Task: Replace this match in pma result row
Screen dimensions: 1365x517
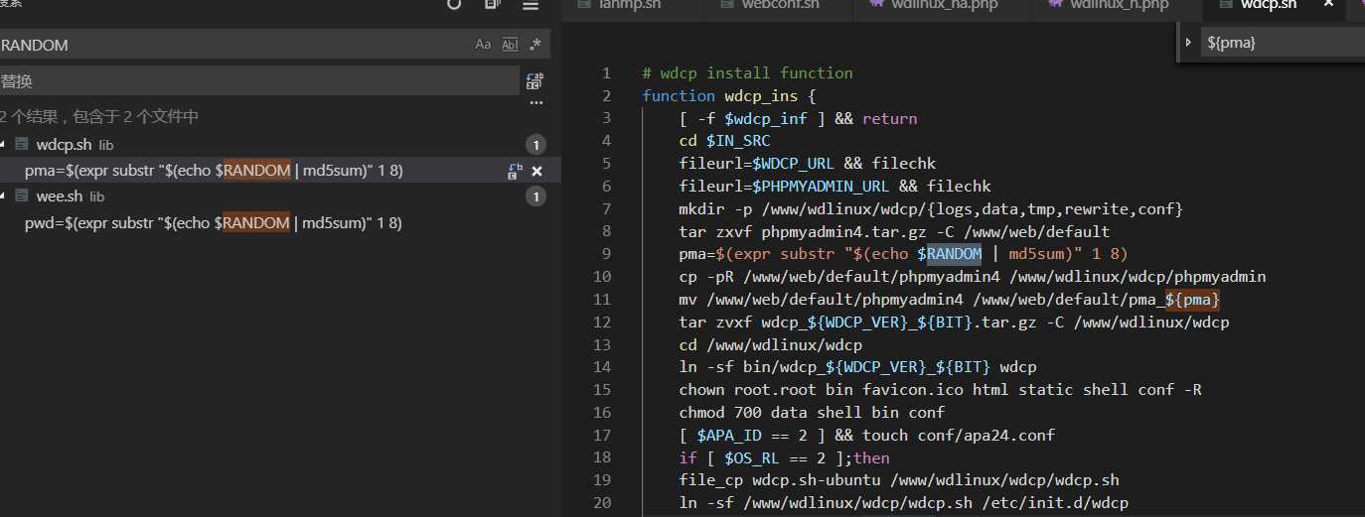Action: (x=515, y=171)
